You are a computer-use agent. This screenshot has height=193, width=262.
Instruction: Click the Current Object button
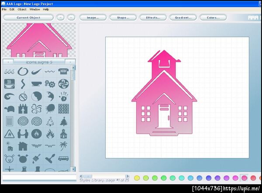point(28,17)
